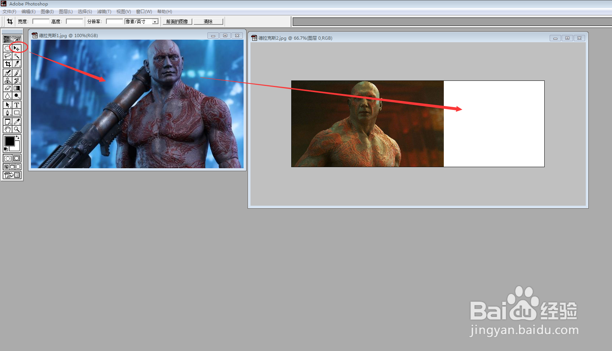Image resolution: width=612 pixels, height=351 pixels.
Task: Focus the 分辨率 input field
Action: pos(114,21)
